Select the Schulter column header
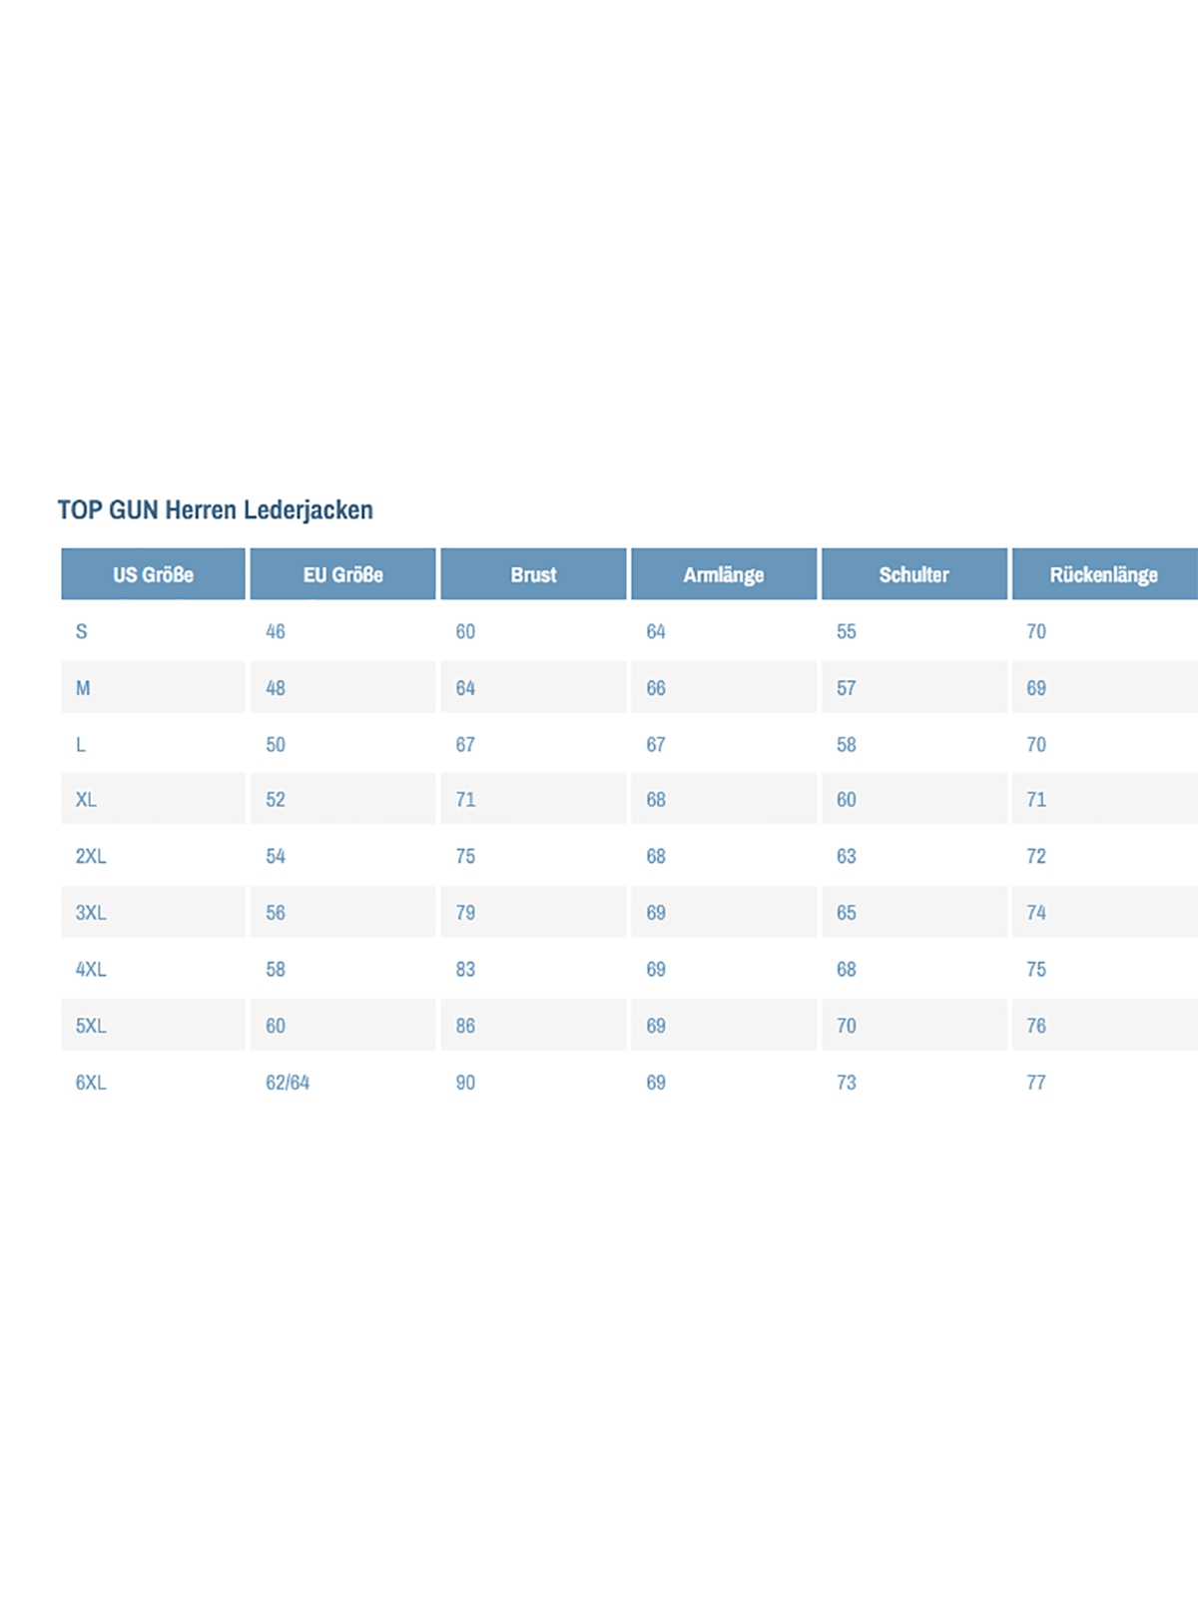The height and width of the screenshot is (1598, 1198). pos(913,574)
